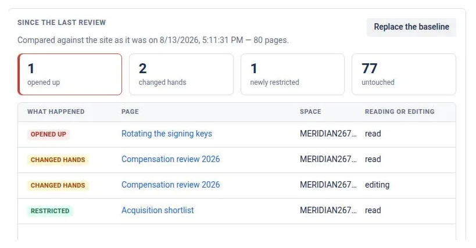Image resolution: width=476 pixels, height=248 pixels.
Task: Click the Page column header
Action: point(130,112)
